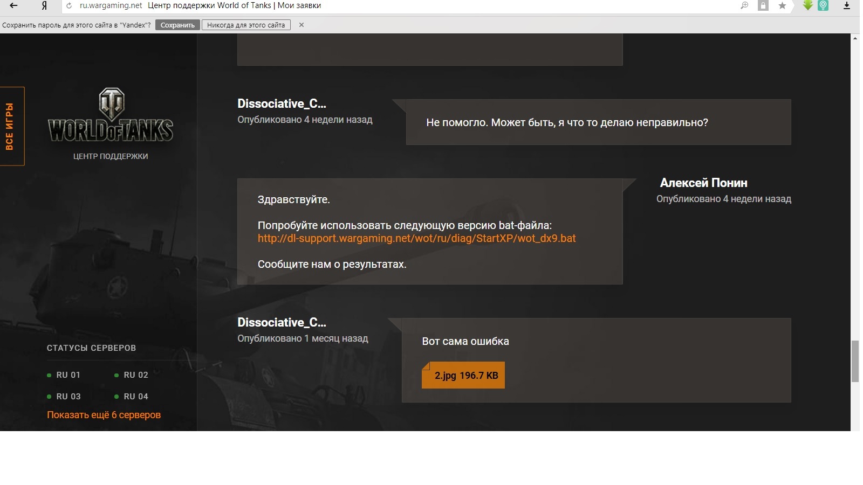
Task: Open the browser downloads icon
Action: (x=846, y=5)
